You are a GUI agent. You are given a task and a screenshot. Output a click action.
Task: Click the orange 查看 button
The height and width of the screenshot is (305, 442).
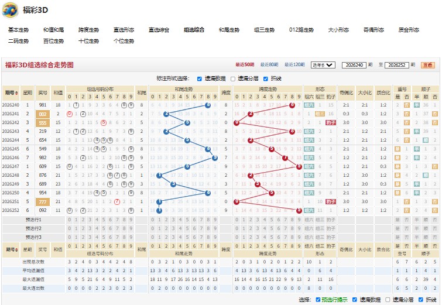point(428,65)
